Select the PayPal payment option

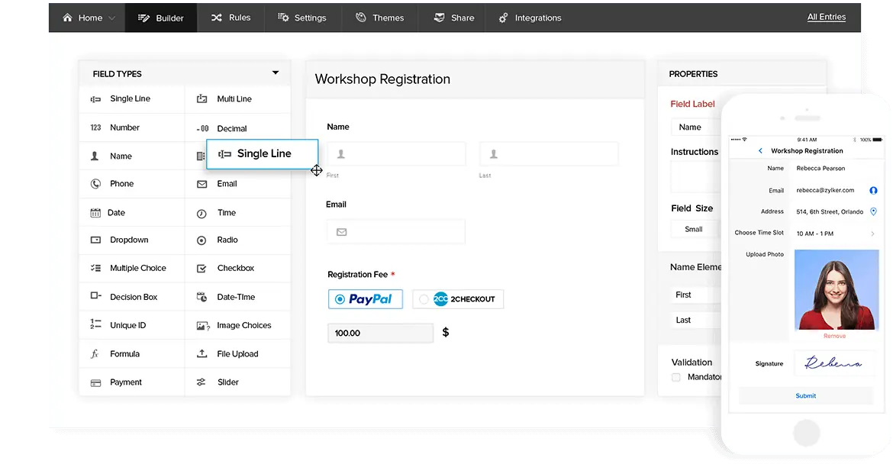click(365, 299)
